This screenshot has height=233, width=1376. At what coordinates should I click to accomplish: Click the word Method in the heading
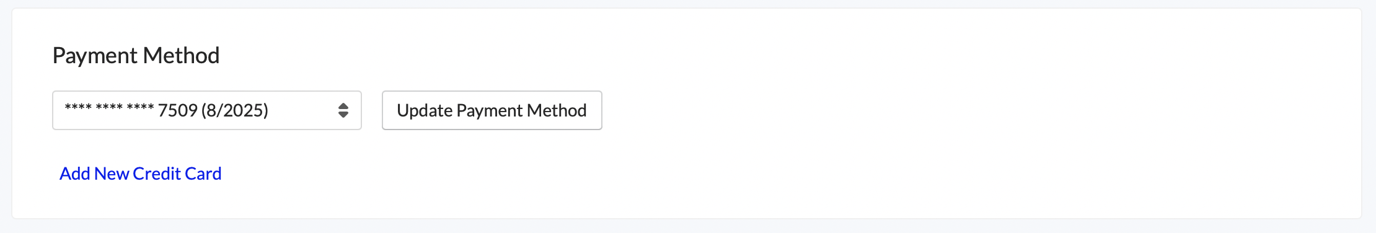182,56
